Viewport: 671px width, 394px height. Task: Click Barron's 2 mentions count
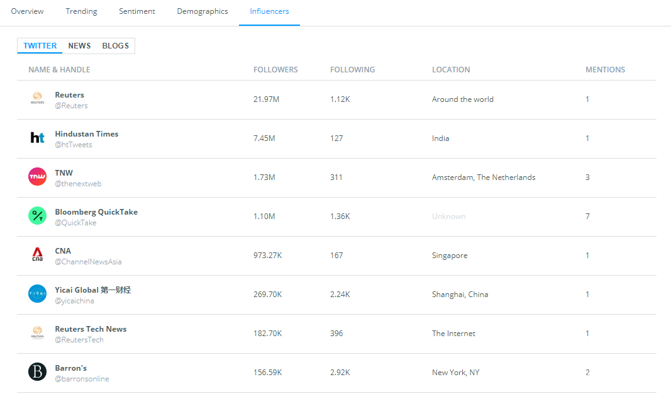coord(587,372)
